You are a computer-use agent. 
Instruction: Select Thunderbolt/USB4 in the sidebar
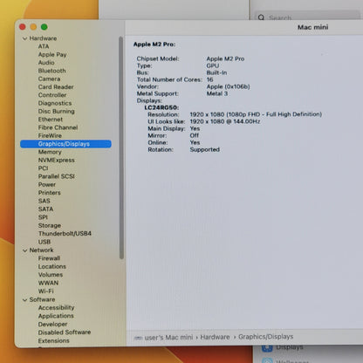click(x=65, y=234)
